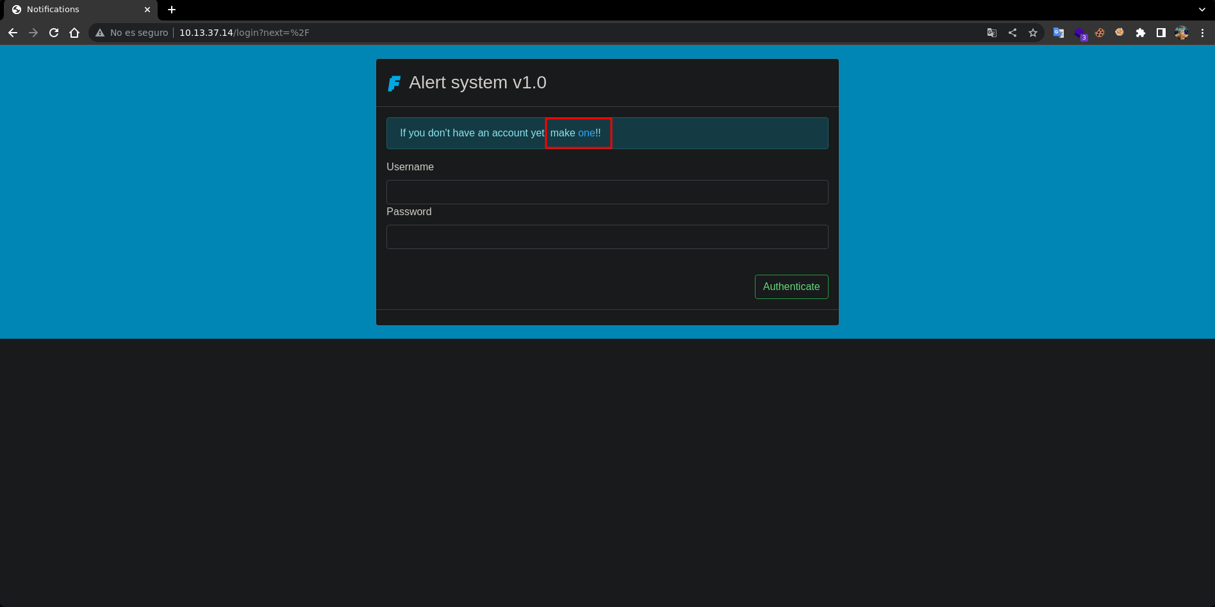Reload the current page
Image resolution: width=1215 pixels, height=607 pixels.
[x=54, y=33]
